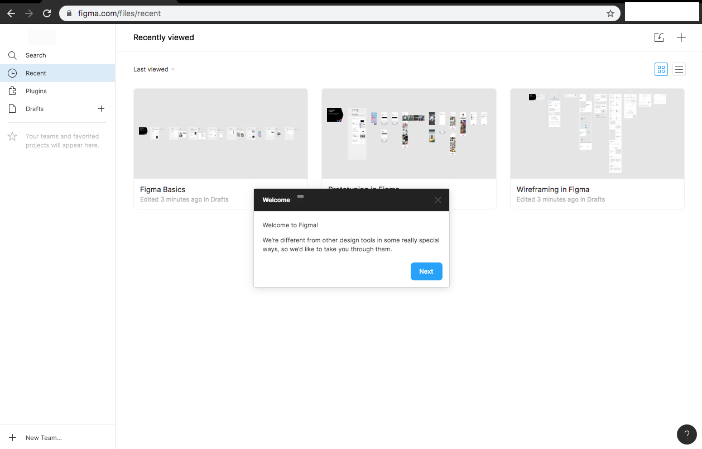
Task: Click the New Team plus icon
Action: pos(12,438)
